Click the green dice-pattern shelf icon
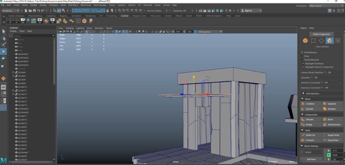Viewport: 345px width, 165px height. (33, 21)
